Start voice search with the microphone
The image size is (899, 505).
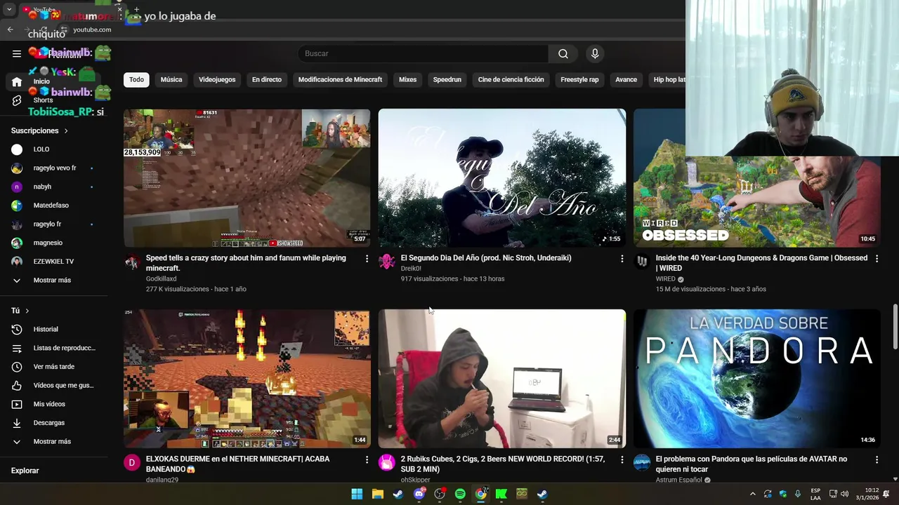595,54
